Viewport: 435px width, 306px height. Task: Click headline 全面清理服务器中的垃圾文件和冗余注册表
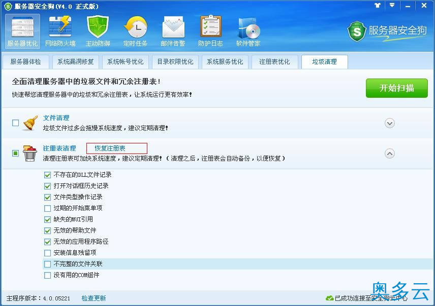(x=86, y=82)
